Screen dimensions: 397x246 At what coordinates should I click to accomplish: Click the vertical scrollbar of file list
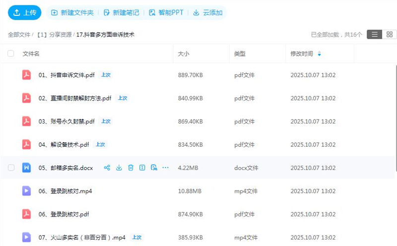click(x=396, y=119)
